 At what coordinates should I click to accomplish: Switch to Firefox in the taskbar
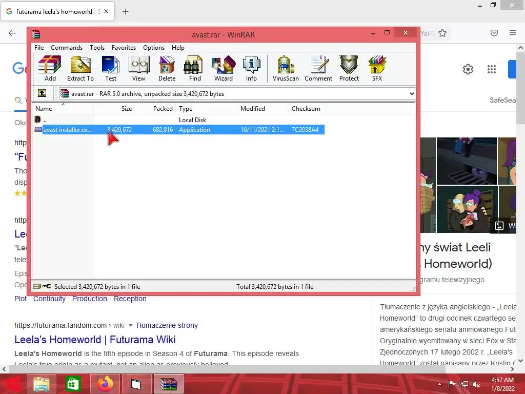105,384
